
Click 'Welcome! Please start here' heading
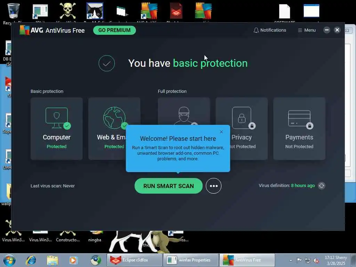click(178, 138)
